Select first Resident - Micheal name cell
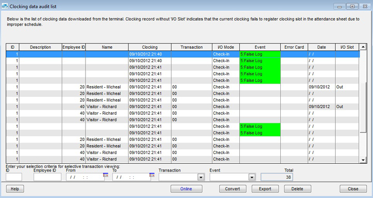 tap(107, 87)
